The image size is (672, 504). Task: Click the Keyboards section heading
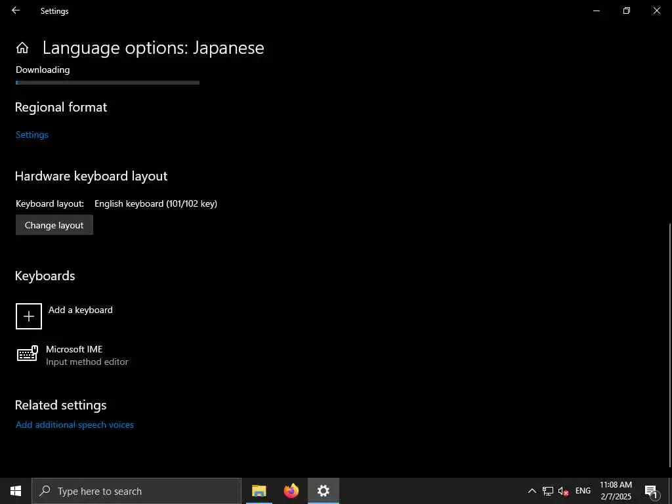(x=45, y=276)
